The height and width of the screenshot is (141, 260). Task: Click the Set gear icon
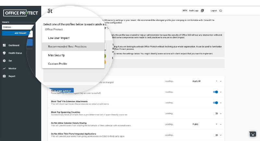4,61
